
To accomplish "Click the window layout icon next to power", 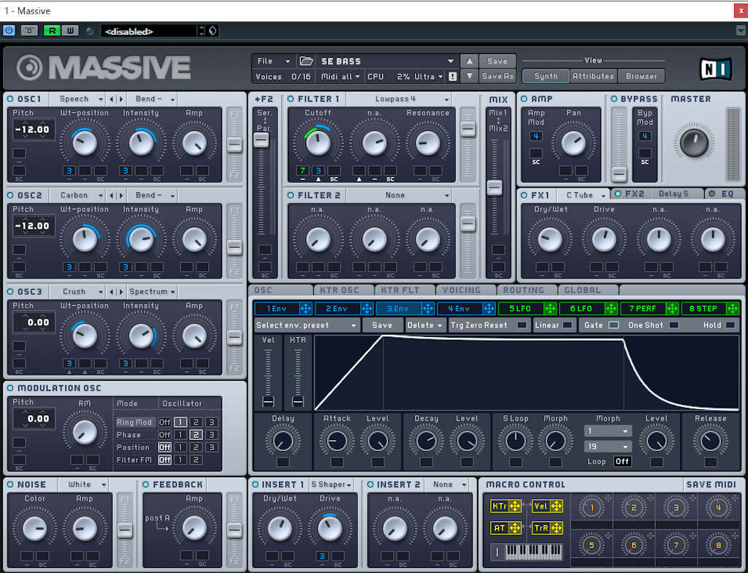I will coord(29,31).
